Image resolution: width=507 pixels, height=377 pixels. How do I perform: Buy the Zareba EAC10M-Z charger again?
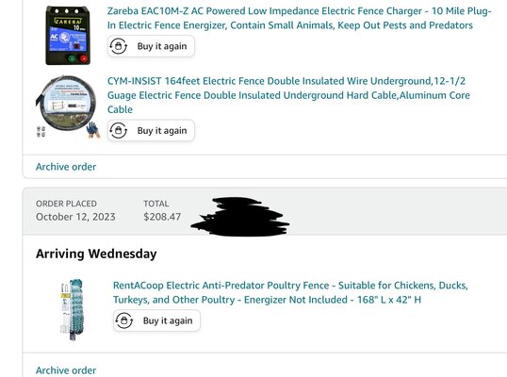coord(151,46)
